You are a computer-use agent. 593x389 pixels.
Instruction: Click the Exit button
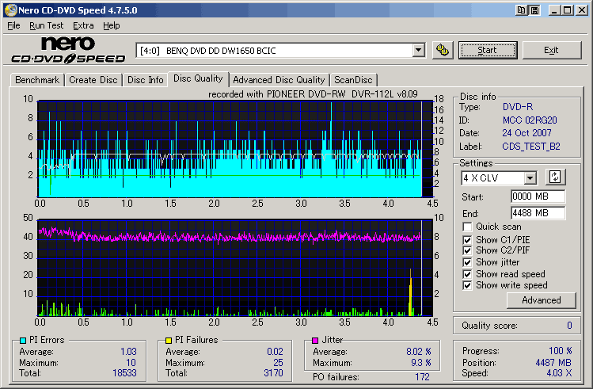click(551, 51)
